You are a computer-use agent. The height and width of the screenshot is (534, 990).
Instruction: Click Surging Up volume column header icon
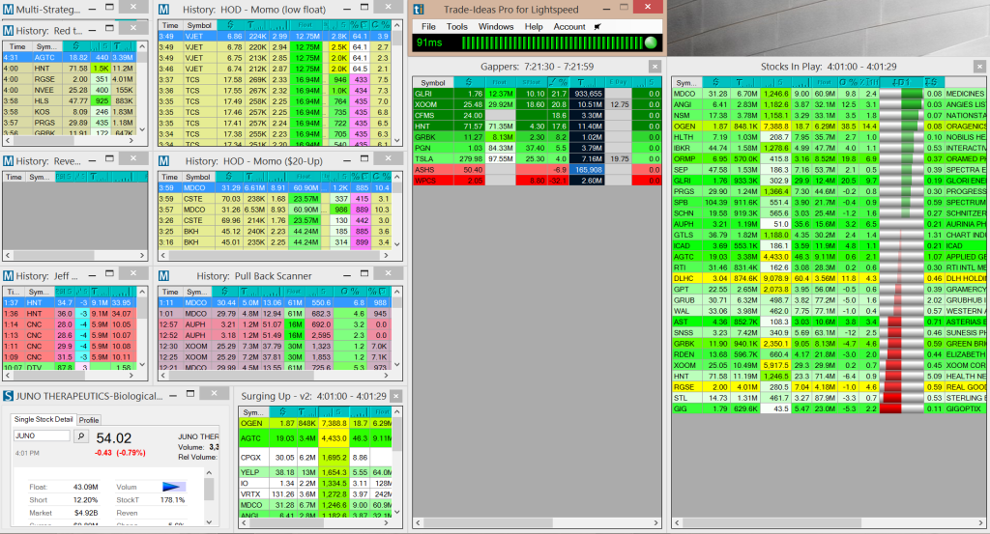pos(307,411)
